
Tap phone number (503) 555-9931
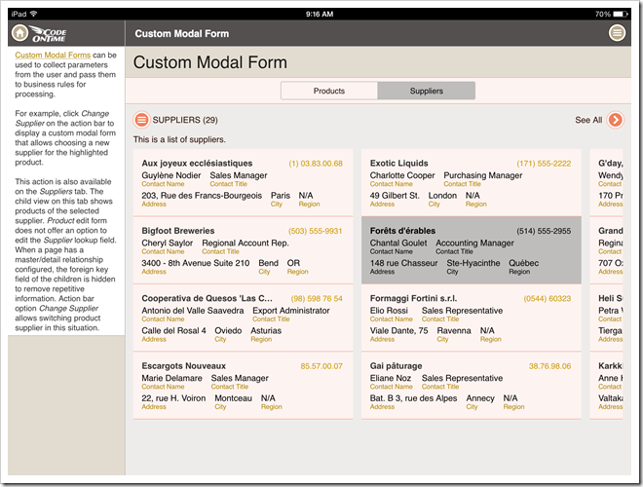pos(315,231)
